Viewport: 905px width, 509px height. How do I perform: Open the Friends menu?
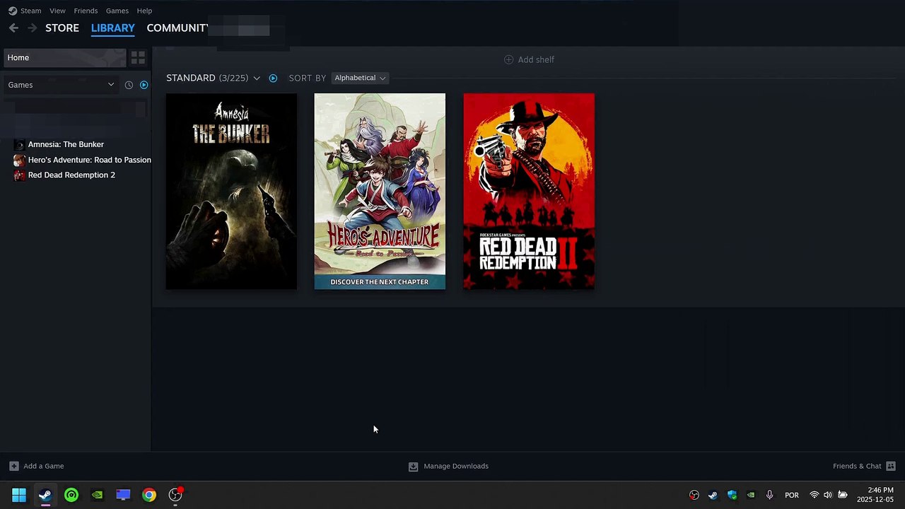point(86,11)
